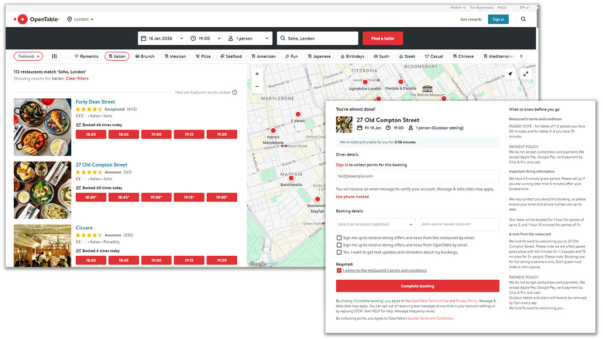Screen dimensions: 603x339
Task: Open the Forty Dean Street food thumbnail
Action: [42, 127]
